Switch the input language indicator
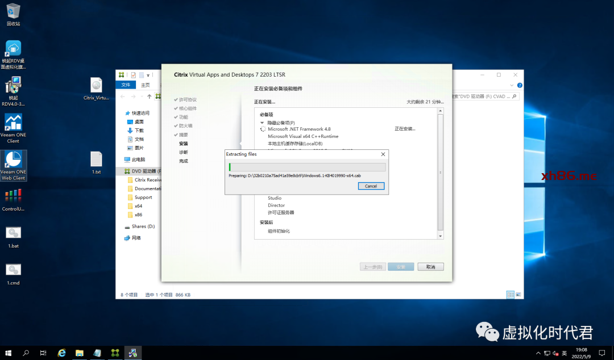Viewport: 614px width, 360px height. [565, 353]
